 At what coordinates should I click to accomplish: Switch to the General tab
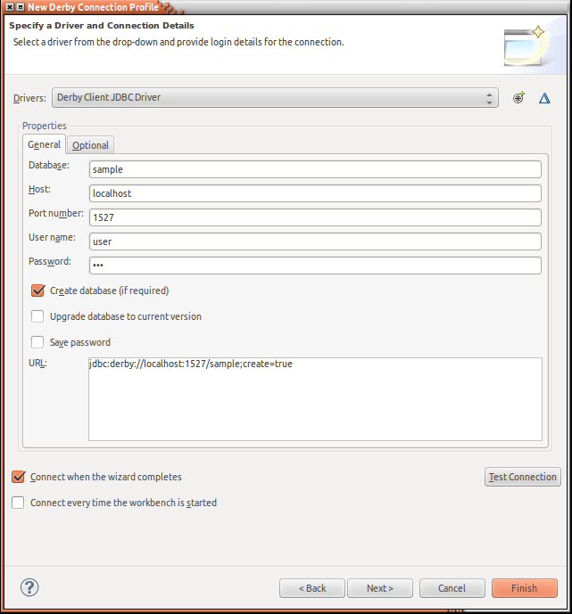[x=44, y=144]
